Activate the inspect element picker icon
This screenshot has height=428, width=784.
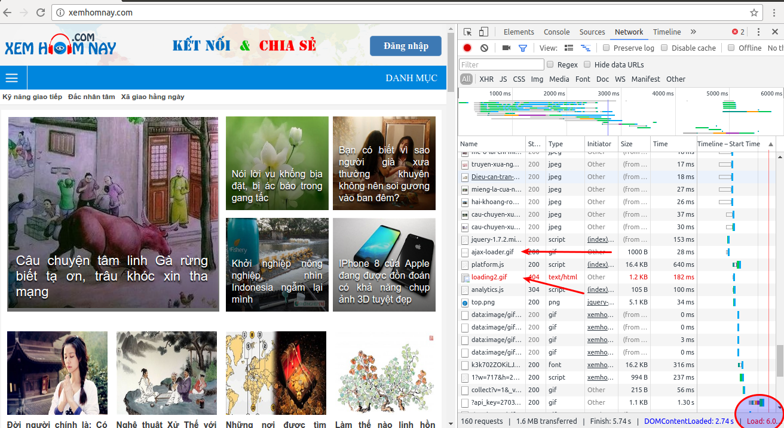click(468, 32)
